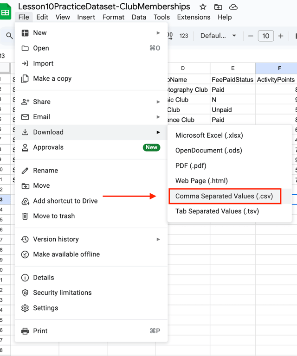The width and height of the screenshot is (297, 356).
Task: Open the Data menu
Action: (139, 17)
